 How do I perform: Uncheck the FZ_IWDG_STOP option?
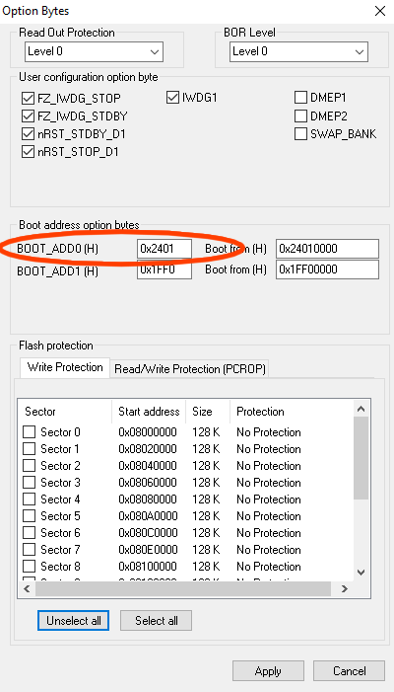pos(28,98)
